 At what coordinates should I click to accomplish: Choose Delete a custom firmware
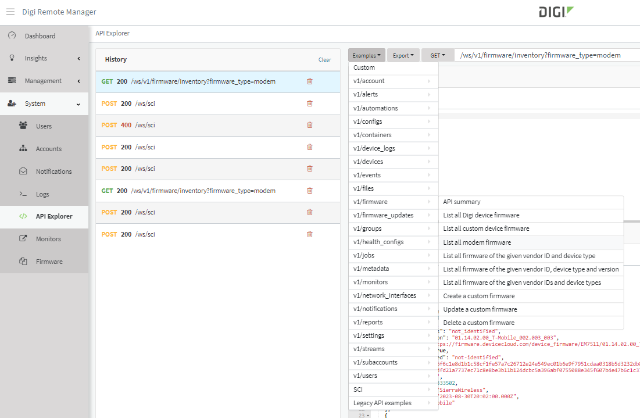[531, 323]
